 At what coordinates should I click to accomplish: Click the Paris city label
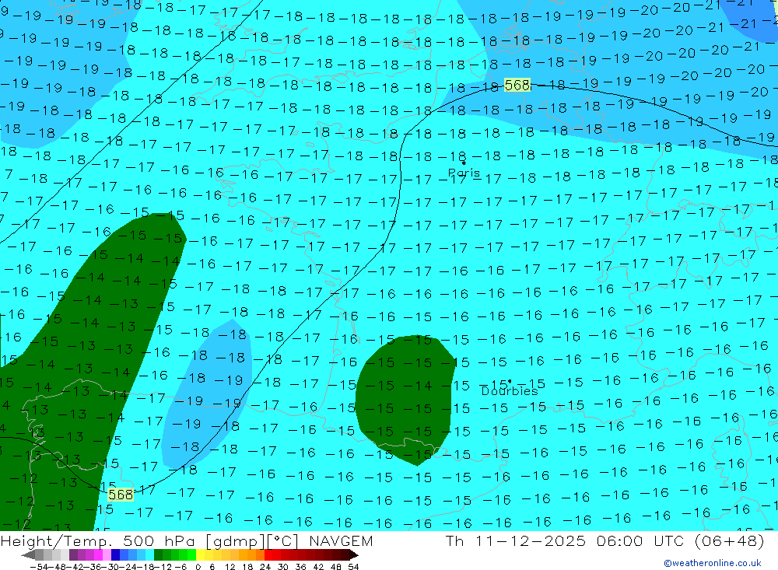tap(464, 173)
